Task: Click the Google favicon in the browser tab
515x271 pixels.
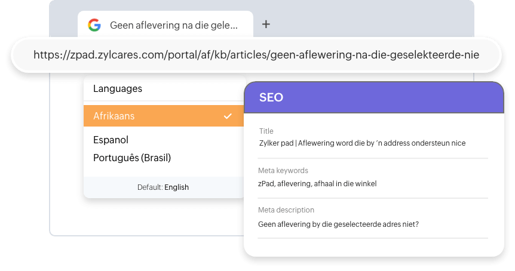Action: point(94,25)
